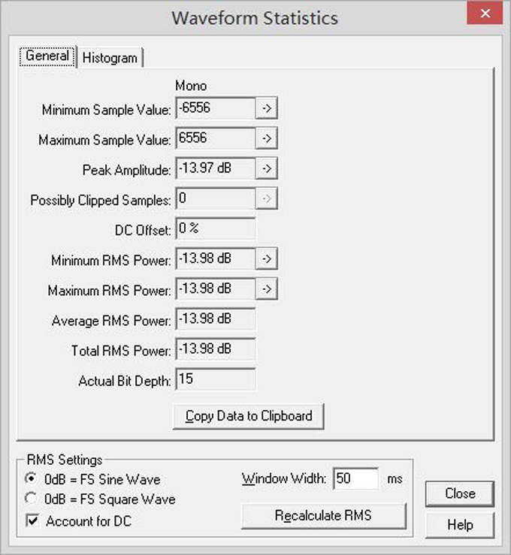The height and width of the screenshot is (555, 511).
Task: Toggle Account for DC checkbox
Action: 32,520
